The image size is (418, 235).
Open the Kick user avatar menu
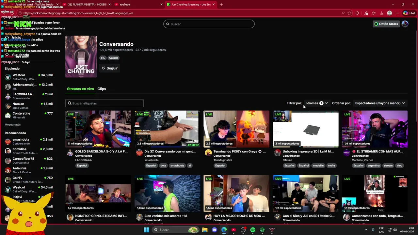pyautogui.click(x=405, y=24)
